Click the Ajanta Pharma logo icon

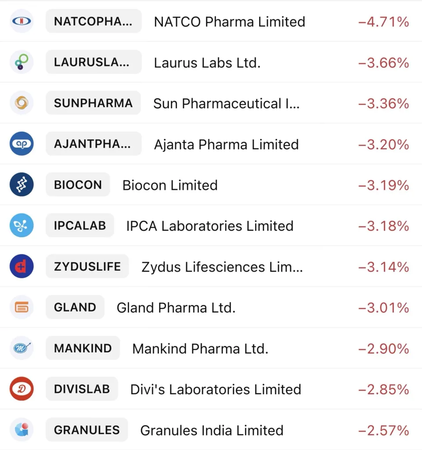pyautogui.click(x=22, y=144)
